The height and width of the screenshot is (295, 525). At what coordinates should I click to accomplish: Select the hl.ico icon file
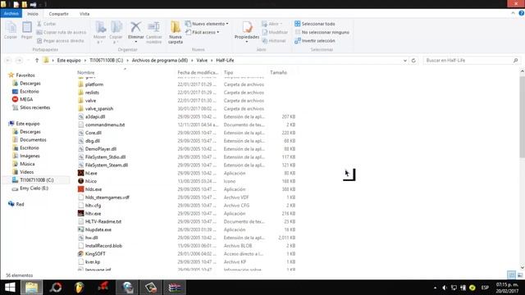pos(91,181)
